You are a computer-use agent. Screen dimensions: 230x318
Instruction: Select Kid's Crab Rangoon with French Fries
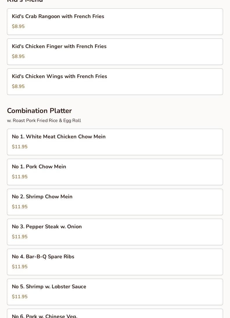pos(58,17)
